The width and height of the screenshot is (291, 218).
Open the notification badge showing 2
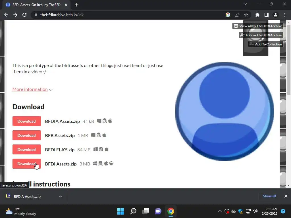[x=283, y=211]
